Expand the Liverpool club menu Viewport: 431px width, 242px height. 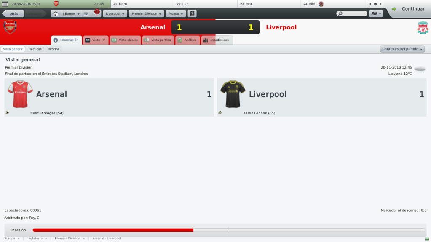[x=115, y=14]
